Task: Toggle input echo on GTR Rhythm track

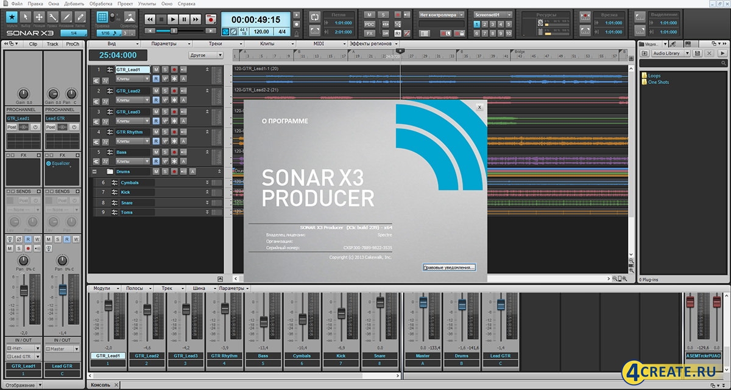Action: pyautogui.click(x=183, y=132)
